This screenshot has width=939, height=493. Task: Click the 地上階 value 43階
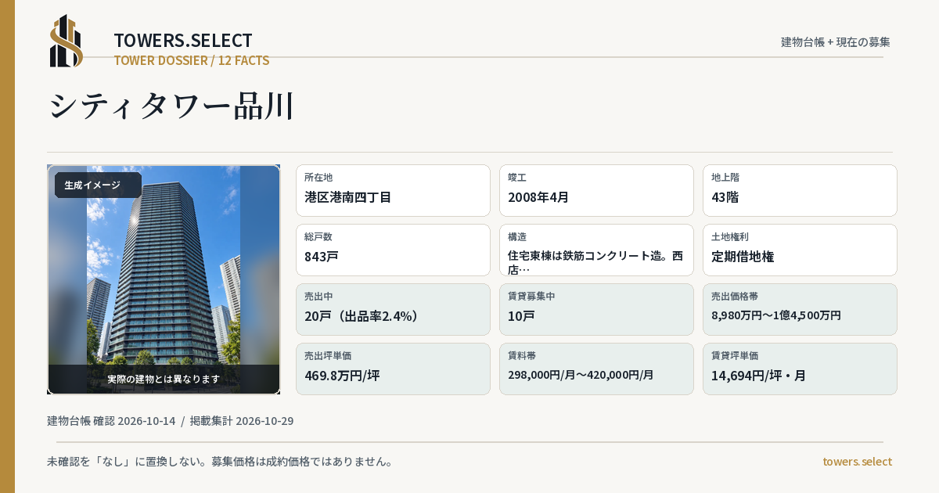(x=725, y=197)
